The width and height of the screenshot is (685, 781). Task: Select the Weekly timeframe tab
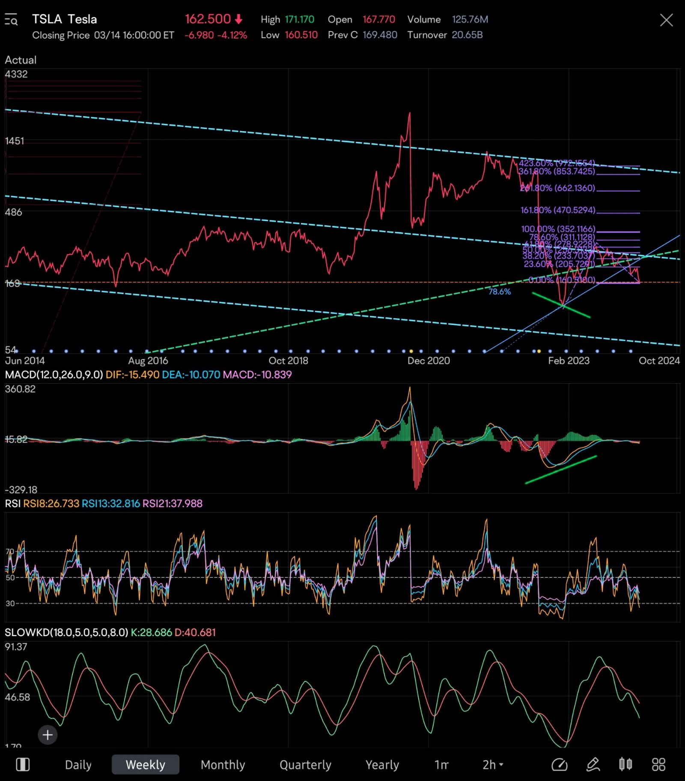[146, 765]
